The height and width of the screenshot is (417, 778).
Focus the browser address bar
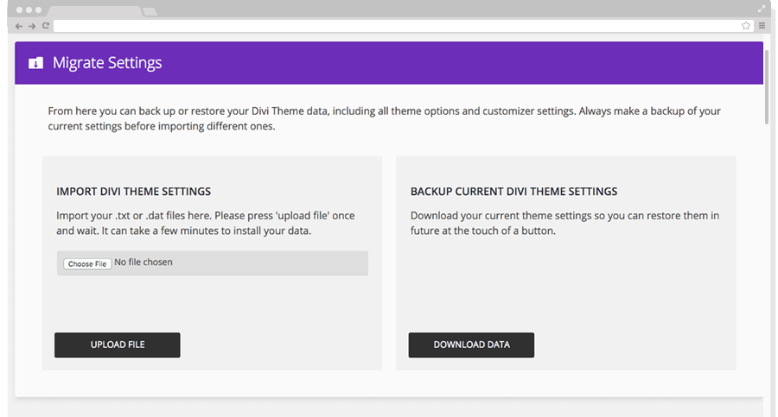397,26
